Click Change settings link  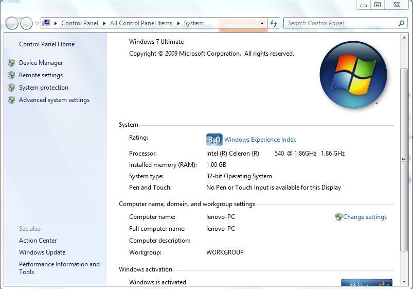point(365,217)
